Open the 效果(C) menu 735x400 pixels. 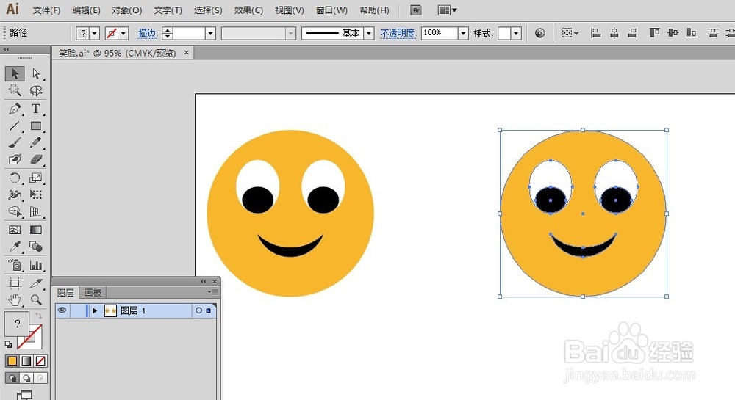248,10
